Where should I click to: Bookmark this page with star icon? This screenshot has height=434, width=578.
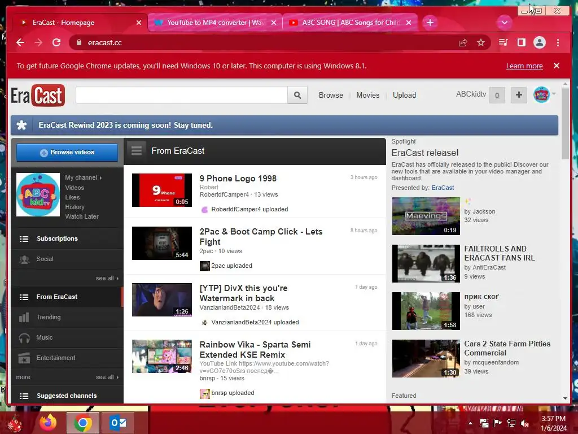tap(481, 43)
